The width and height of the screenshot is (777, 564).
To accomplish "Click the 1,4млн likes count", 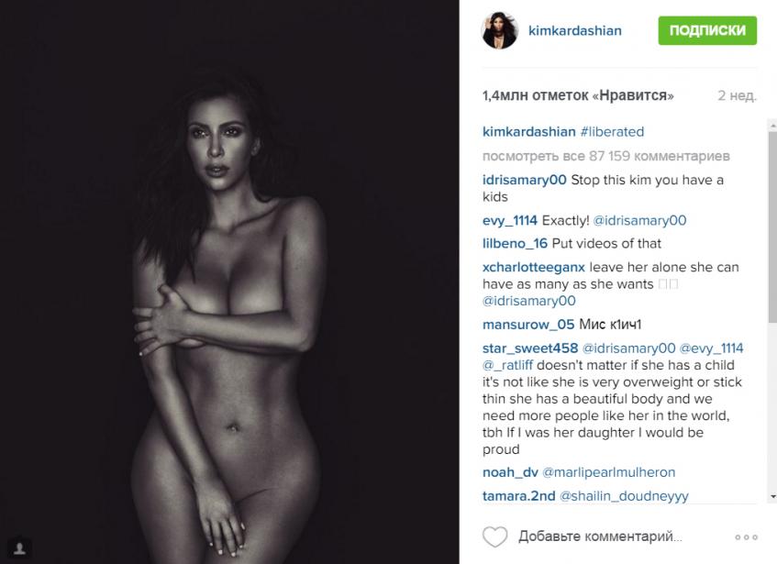I will tap(578, 95).
